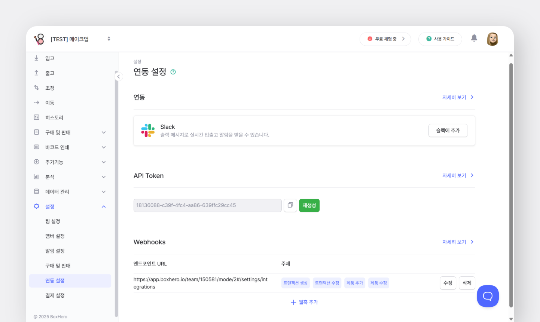Click the notification bell icon
Image resolution: width=540 pixels, height=322 pixels.
click(474, 38)
